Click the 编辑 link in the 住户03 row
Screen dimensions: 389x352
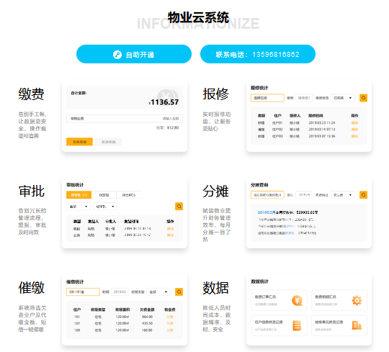point(354,136)
